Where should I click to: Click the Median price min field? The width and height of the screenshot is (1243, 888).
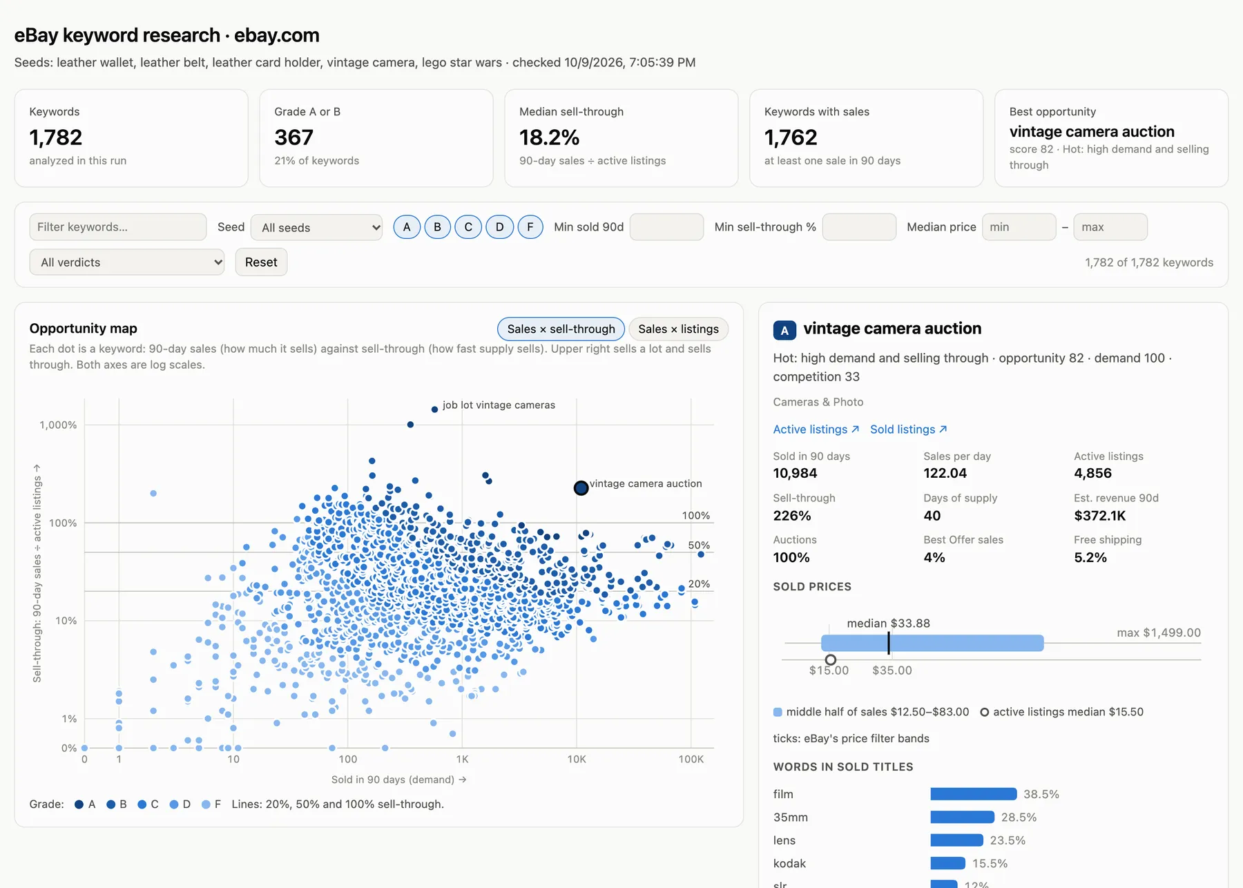click(x=1019, y=227)
